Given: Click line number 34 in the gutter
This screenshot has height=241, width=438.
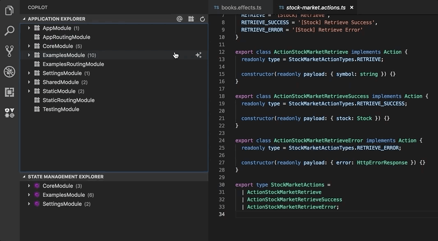Looking at the screenshot, I should [x=222, y=214].
